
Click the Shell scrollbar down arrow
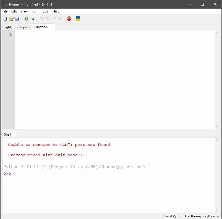216,210
